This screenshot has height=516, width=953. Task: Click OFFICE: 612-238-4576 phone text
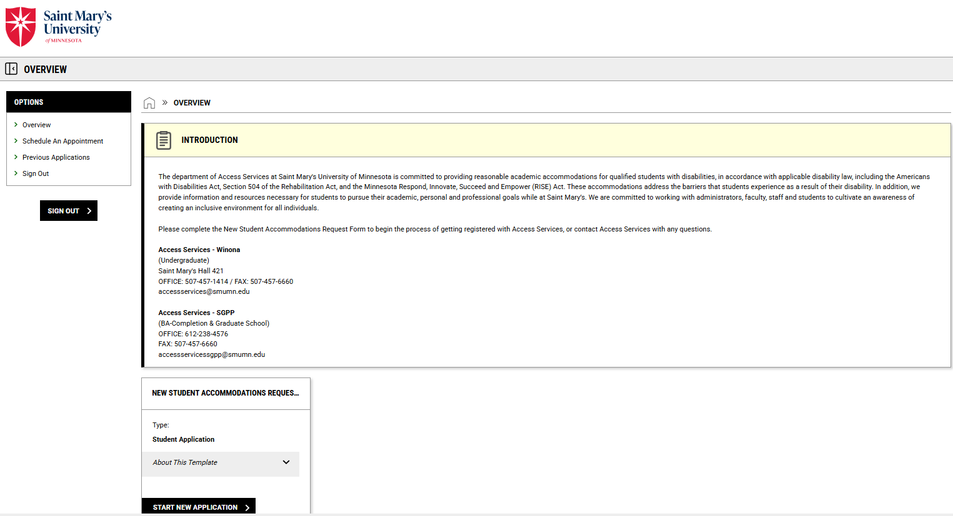tap(193, 334)
